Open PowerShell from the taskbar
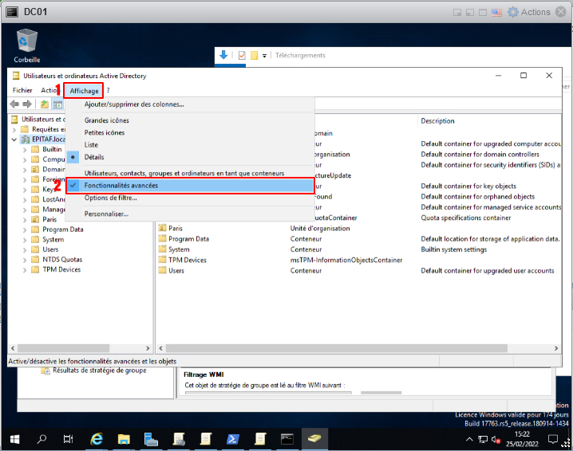Screen dimensions: 573x451 tap(233, 438)
